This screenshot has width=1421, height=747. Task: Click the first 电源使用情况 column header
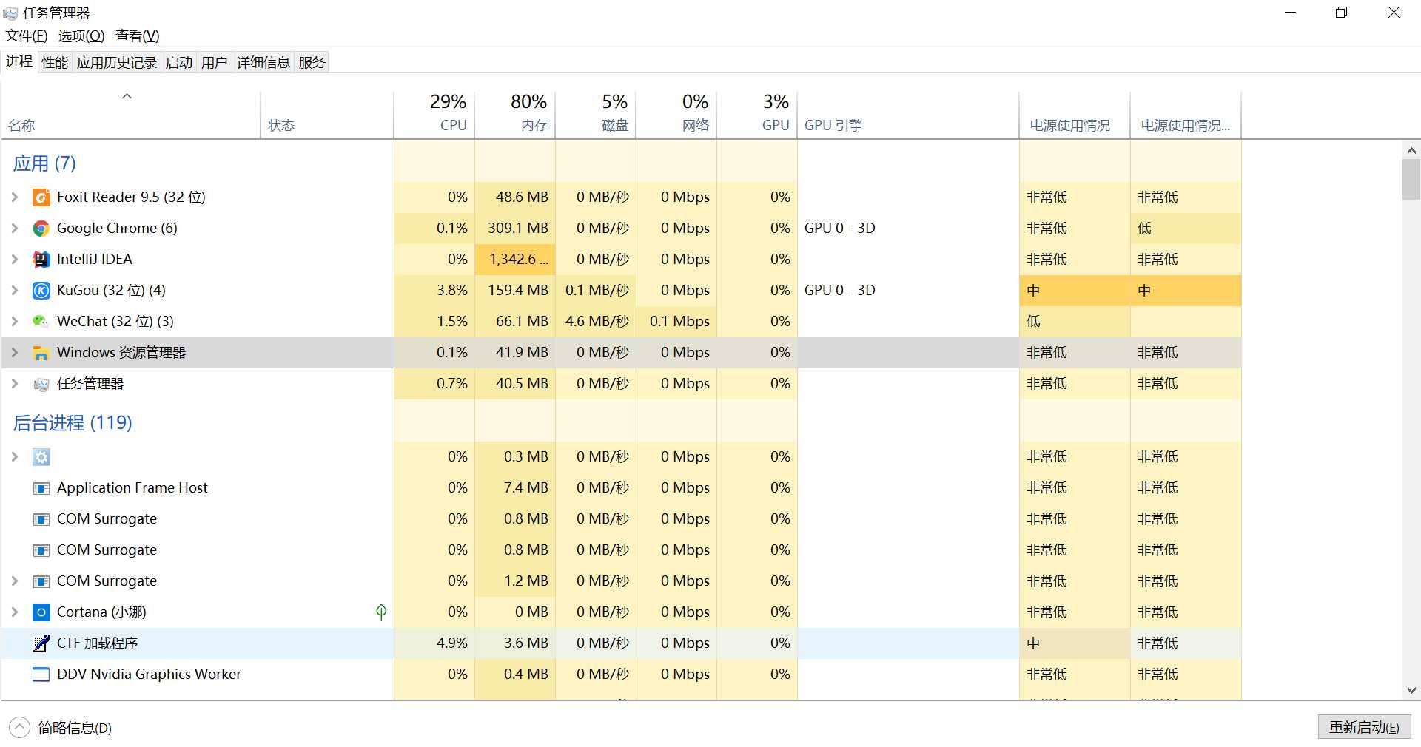tap(1075, 115)
